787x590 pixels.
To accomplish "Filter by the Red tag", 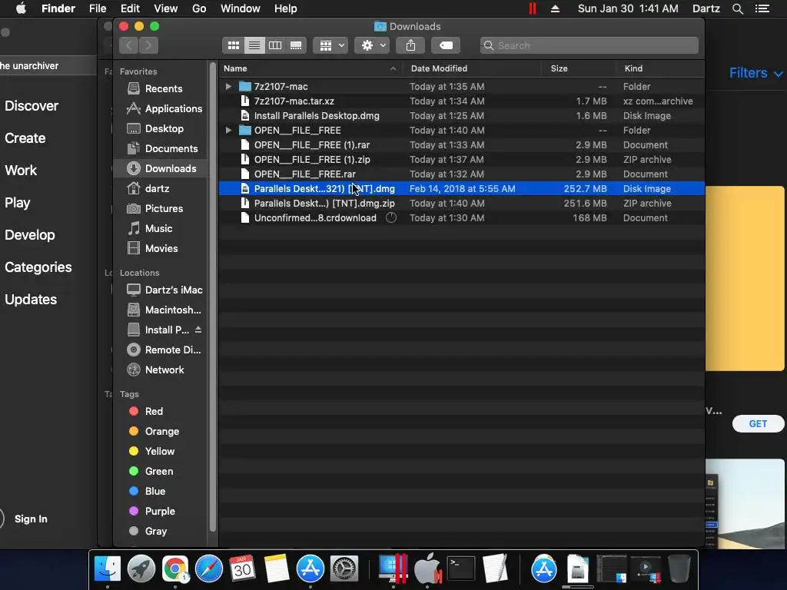I will pyautogui.click(x=161, y=412).
